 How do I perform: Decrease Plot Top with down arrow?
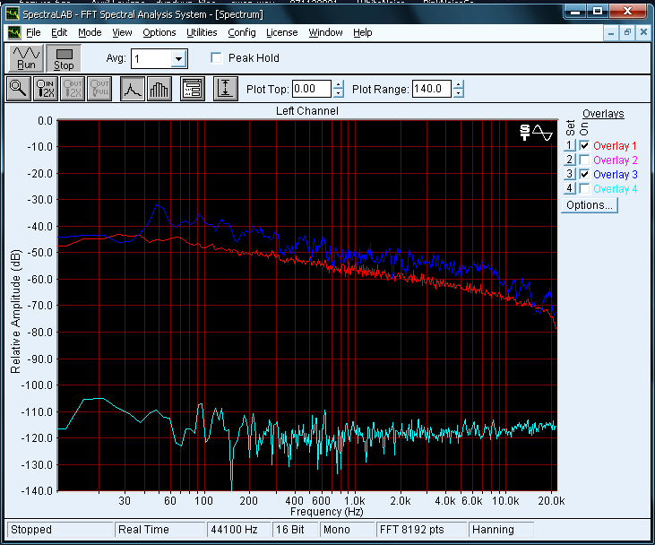tap(339, 93)
